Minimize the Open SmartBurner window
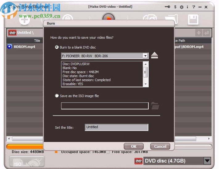The image size is (219, 169). tap(200, 7)
